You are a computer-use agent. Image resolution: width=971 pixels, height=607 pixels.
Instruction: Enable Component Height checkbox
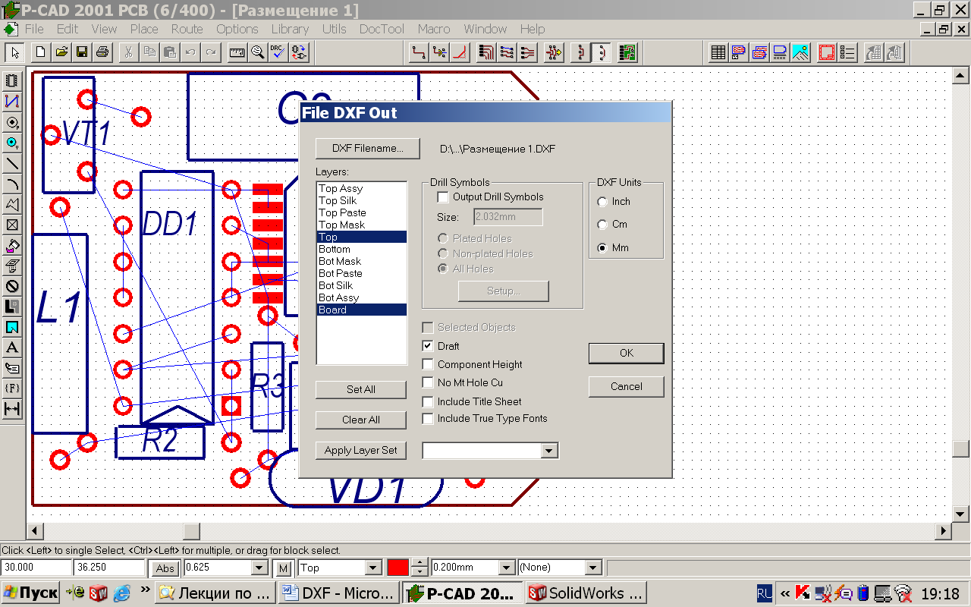click(x=428, y=364)
